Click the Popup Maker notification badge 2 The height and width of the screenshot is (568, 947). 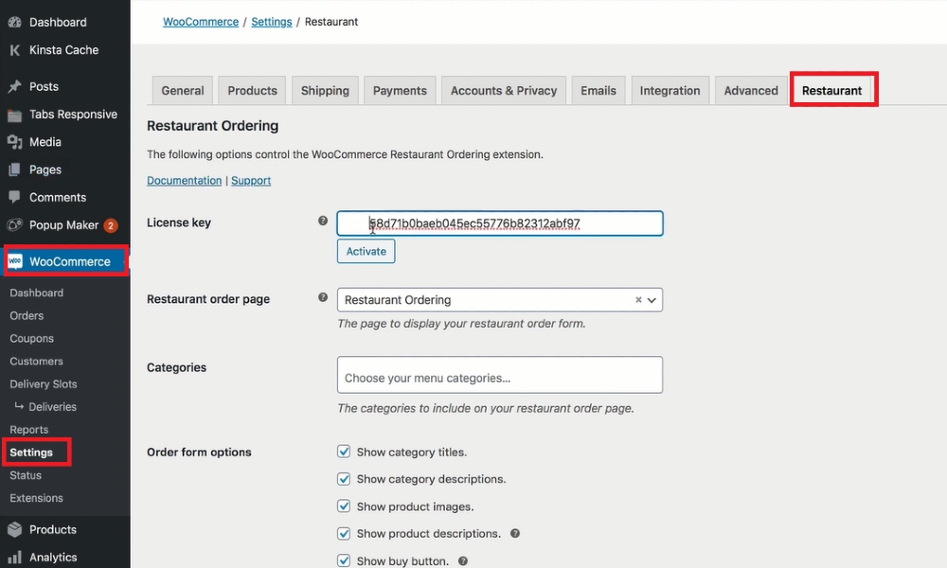(x=111, y=225)
